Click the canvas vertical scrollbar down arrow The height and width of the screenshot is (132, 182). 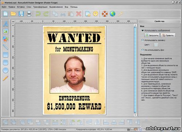pyautogui.click(x=135, y=115)
